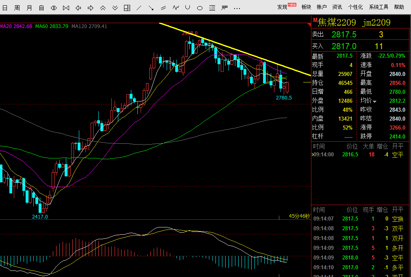411x277 pixels.
Task: Click the right arrow navigation icon
Action: coord(90,8)
